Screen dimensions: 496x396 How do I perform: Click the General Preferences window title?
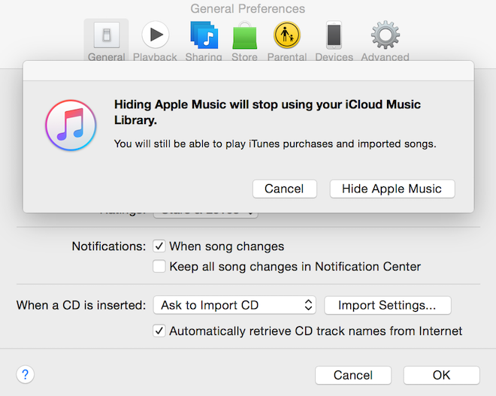pyautogui.click(x=248, y=9)
